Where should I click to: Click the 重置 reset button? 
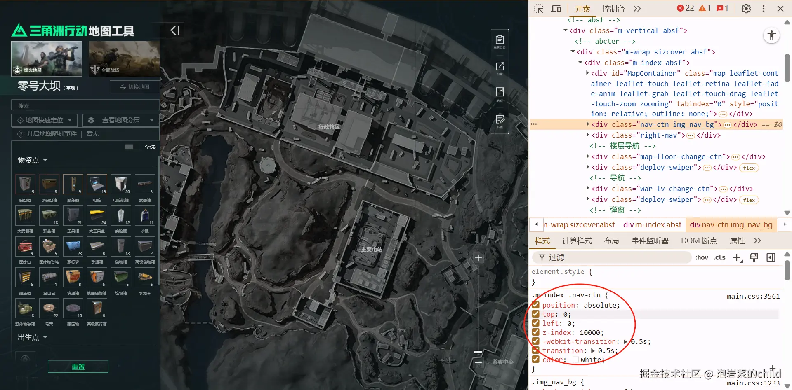tap(78, 367)
